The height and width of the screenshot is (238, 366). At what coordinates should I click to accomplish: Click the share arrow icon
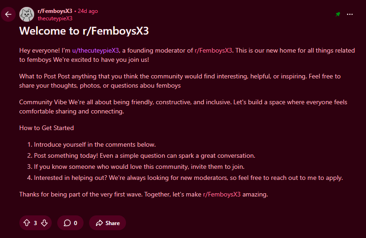click(99, 223)
